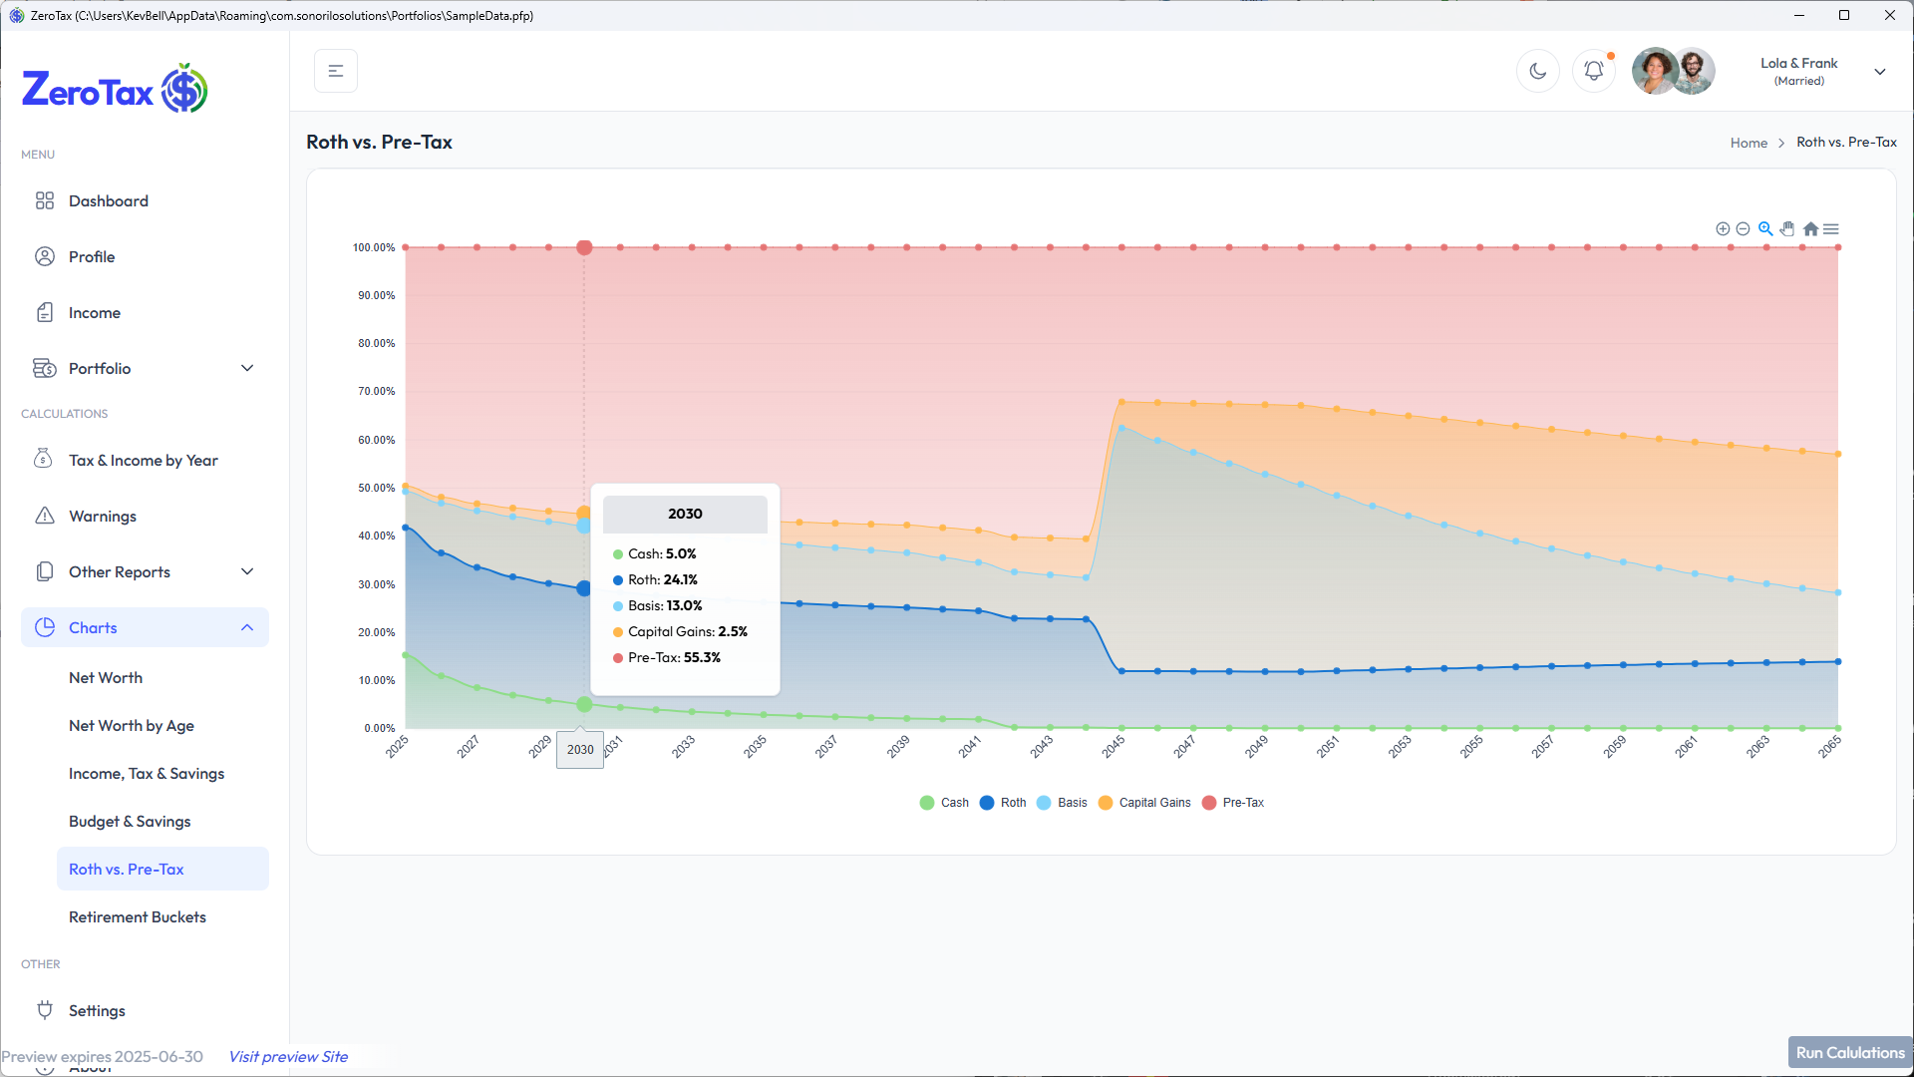1914x1077 pixels.
Task: Expand the Portfolio menu chevron
Action: (x=247, y=368)
